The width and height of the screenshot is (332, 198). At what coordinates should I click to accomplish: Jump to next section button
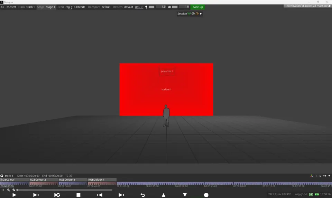pyautogui.click(x=121, y=195)
